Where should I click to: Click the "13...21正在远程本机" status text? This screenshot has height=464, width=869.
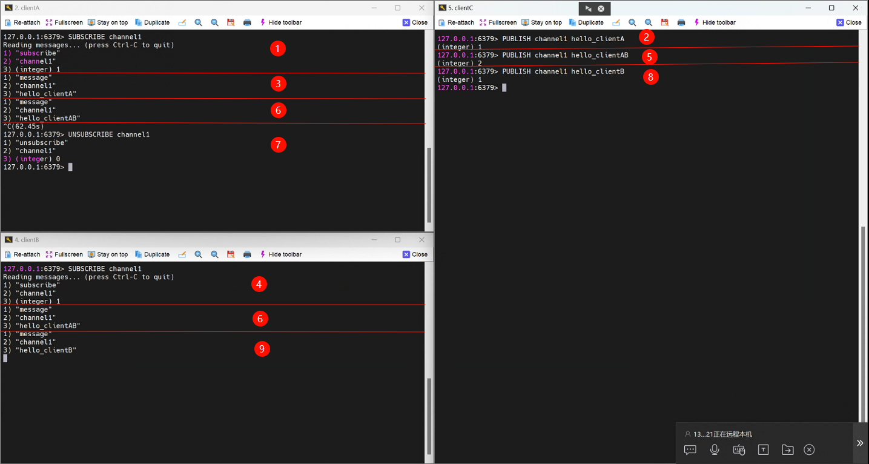[722, 434]
